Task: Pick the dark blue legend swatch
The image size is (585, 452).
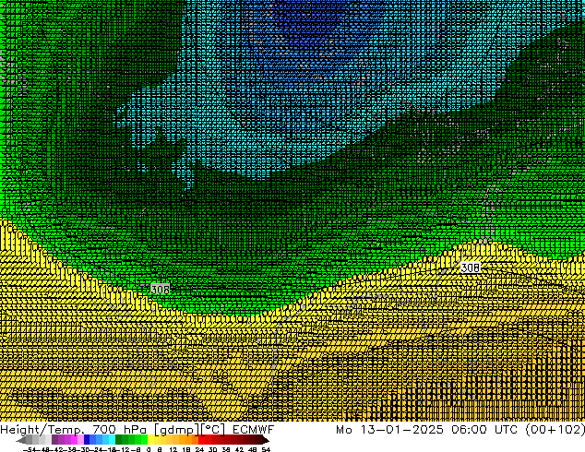Action: [87, 440]
